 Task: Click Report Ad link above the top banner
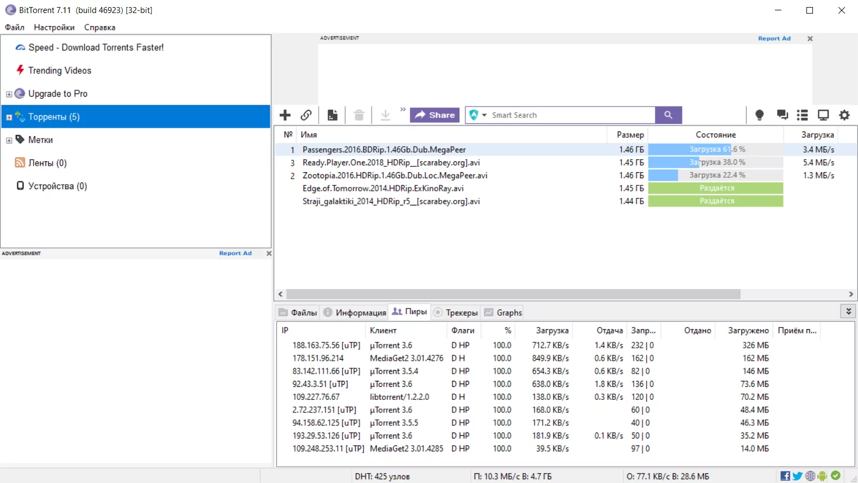pos(774,39)
